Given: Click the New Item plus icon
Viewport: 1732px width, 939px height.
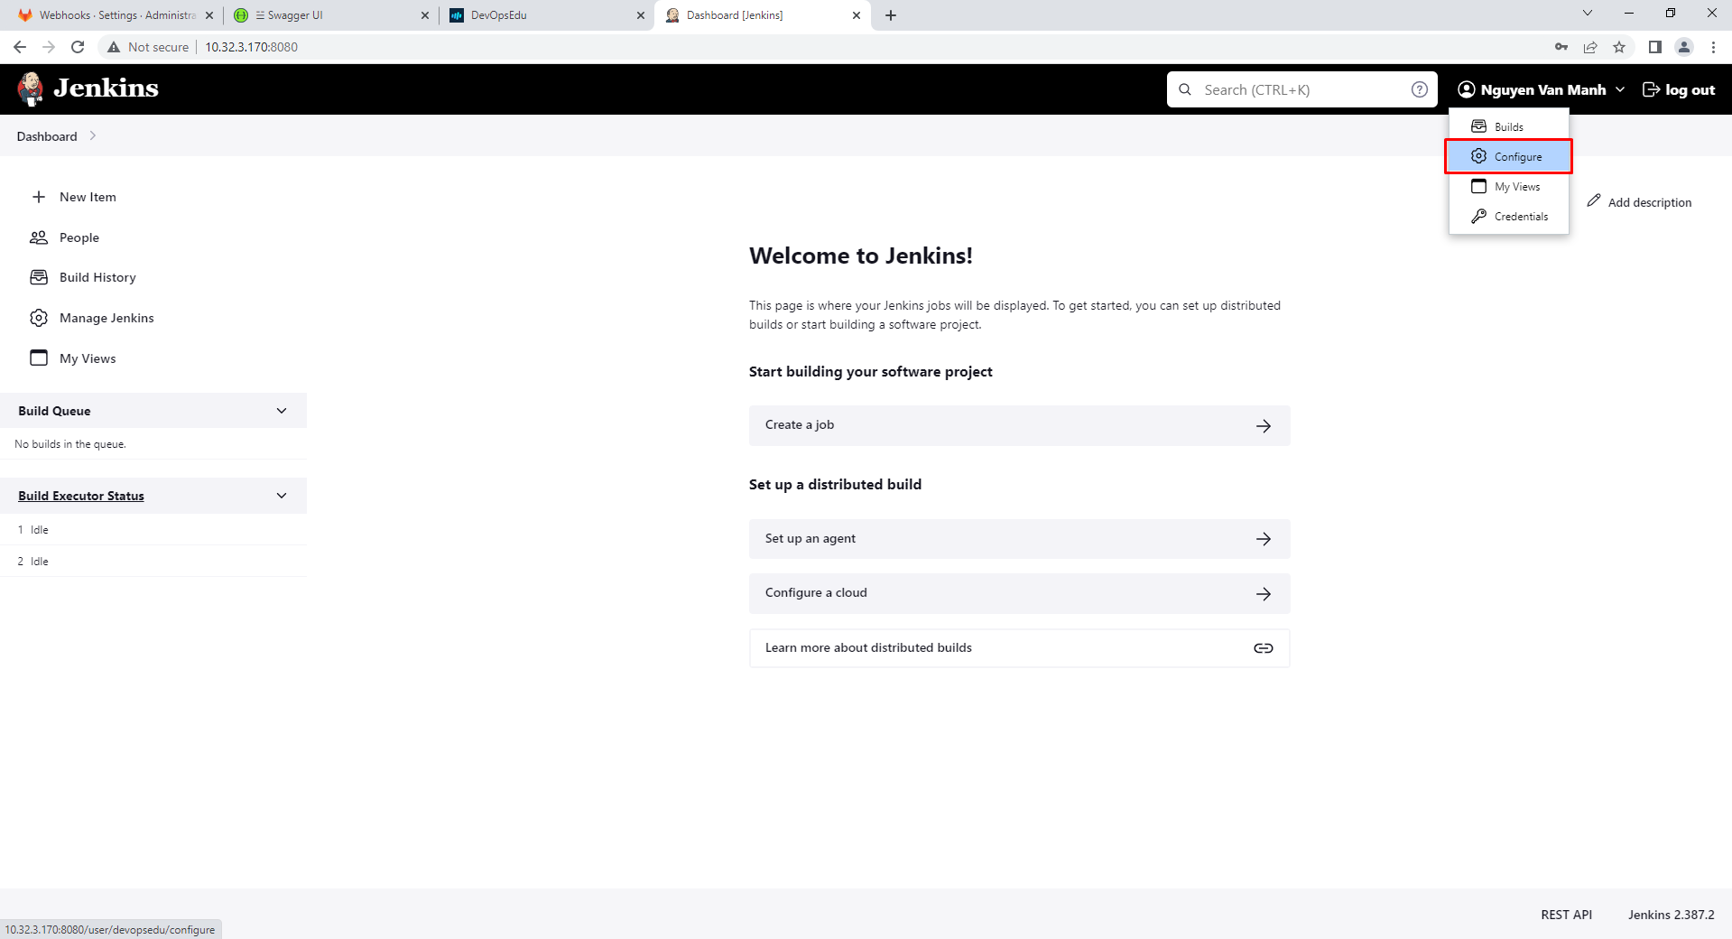Looking at the screenshot, I should (39, 197).
